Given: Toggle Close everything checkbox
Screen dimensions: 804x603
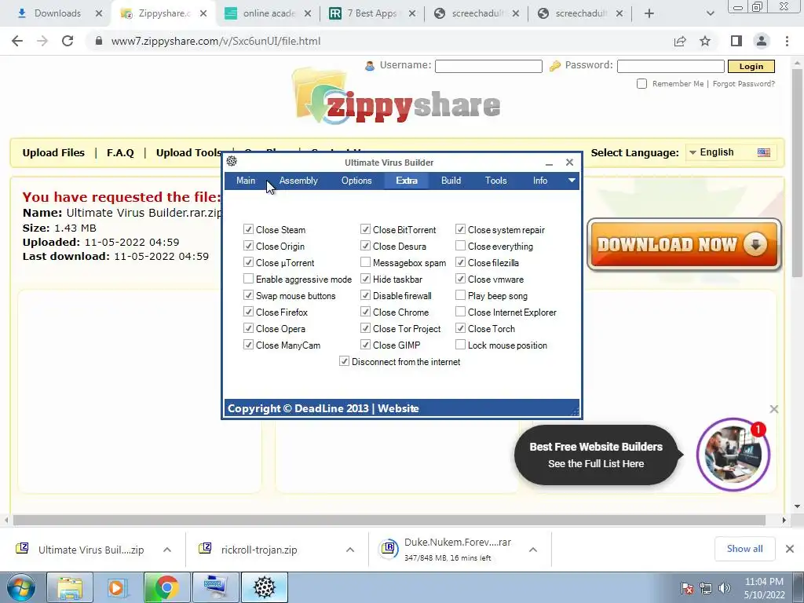Looking at the screenshot, I should click(460, 246).
